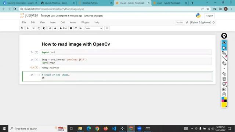
Task: Open the Edit menu
Action: point(33,22)
